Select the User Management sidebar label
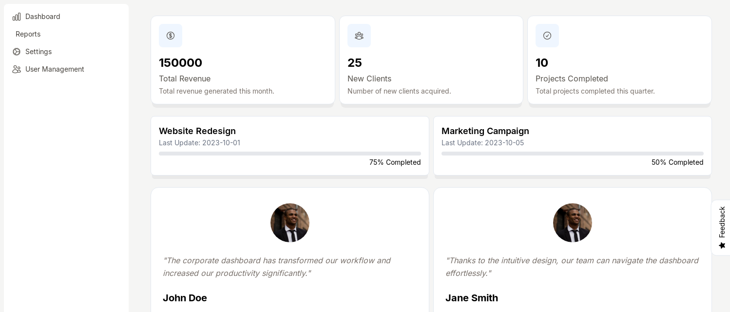Viewport: 730px width, 312px height. point(55,69)
